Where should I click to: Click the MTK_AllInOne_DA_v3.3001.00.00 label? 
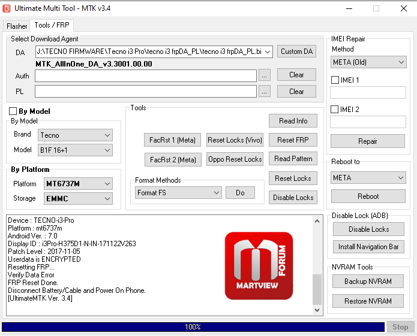click(x=94, y=64)
